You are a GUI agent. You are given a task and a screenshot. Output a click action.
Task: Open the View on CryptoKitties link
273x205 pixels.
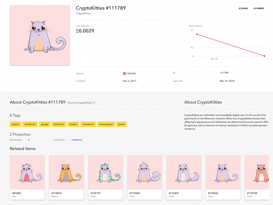coord(79,103)
